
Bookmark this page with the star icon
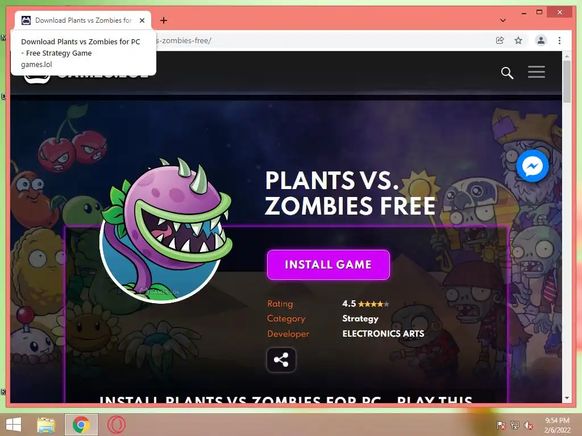(x=518, y=40)
